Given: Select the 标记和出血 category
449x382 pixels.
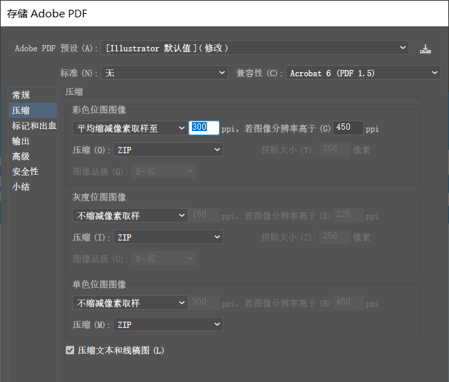Looking at the screenshot, I should tap(33, 125).
